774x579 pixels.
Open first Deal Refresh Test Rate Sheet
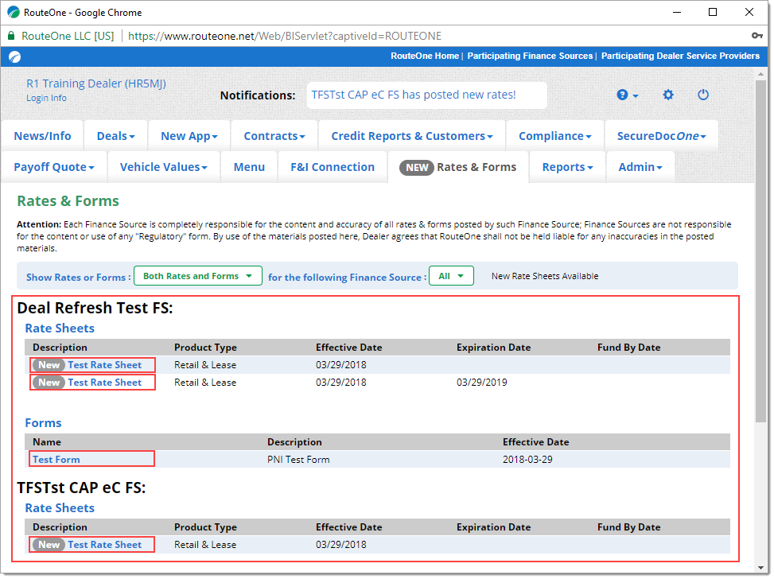click(x=105, y=365)
